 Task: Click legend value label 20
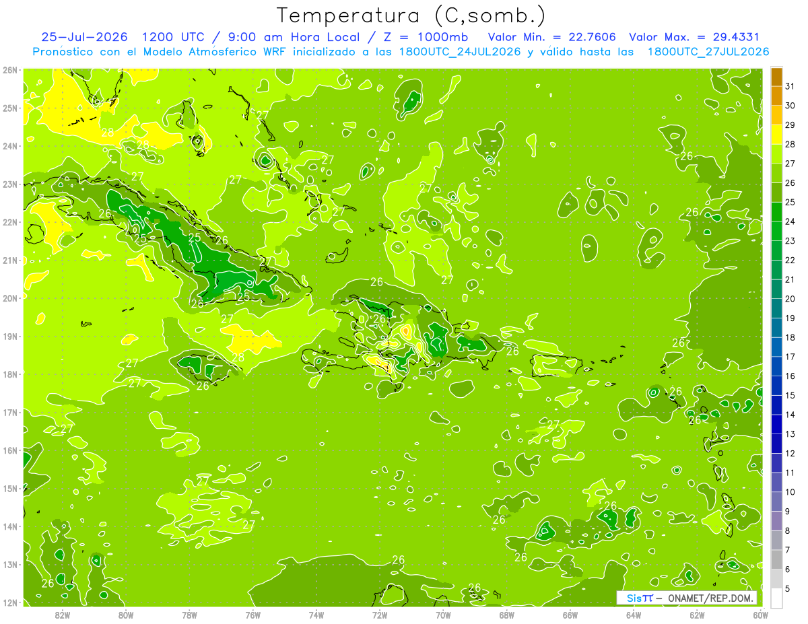(790, 298)
